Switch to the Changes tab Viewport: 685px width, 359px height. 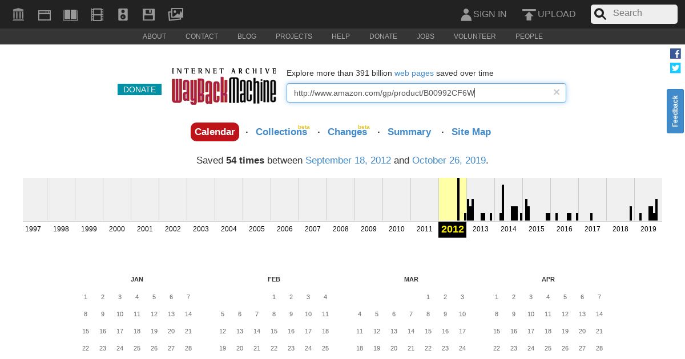click(x=347, y=132)
